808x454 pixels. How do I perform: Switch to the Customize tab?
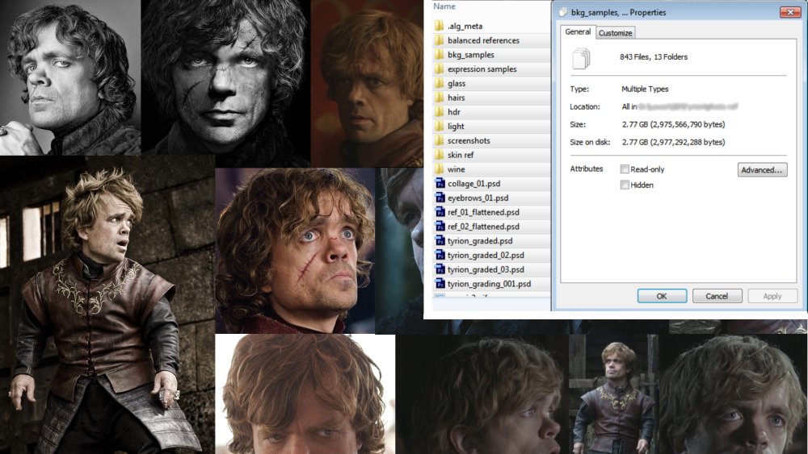click(615, 33)
